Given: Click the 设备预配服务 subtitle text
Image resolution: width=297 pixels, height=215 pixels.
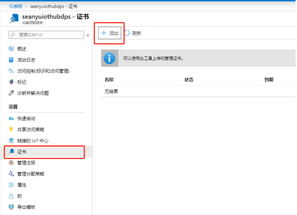Looking at the screenshot, I should [x=32, y=23].
